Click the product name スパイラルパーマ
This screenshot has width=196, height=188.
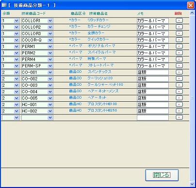102,52
